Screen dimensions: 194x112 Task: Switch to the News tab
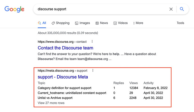tap(102, 23)
